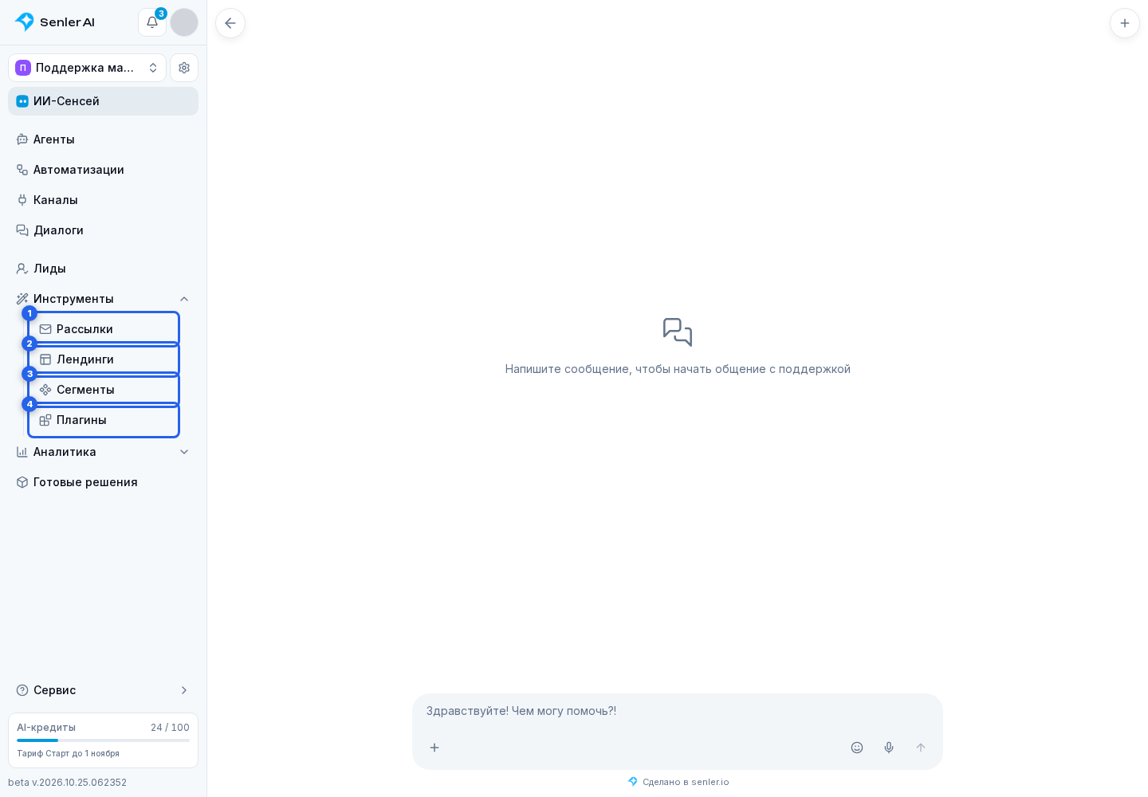The image size is (1148, 797).
Task: Open Готовые решения
Action: pyautogui.click(x=103, y=482)
